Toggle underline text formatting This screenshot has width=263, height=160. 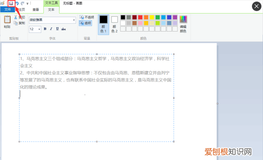coord(57,29)
